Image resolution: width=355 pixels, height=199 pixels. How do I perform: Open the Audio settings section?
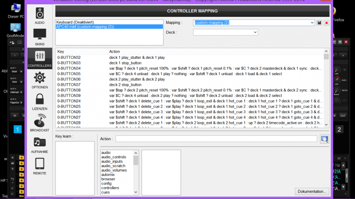tap(39, 15)
